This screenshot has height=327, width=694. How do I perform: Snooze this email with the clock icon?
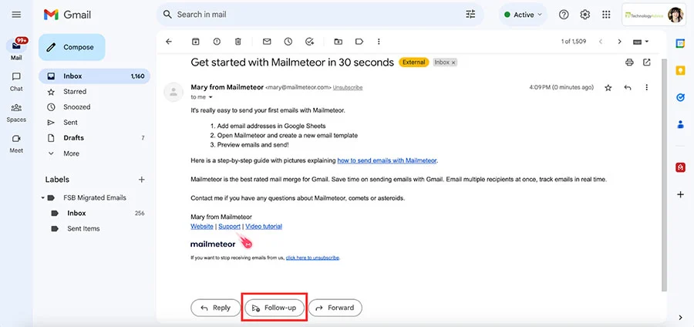288,42
